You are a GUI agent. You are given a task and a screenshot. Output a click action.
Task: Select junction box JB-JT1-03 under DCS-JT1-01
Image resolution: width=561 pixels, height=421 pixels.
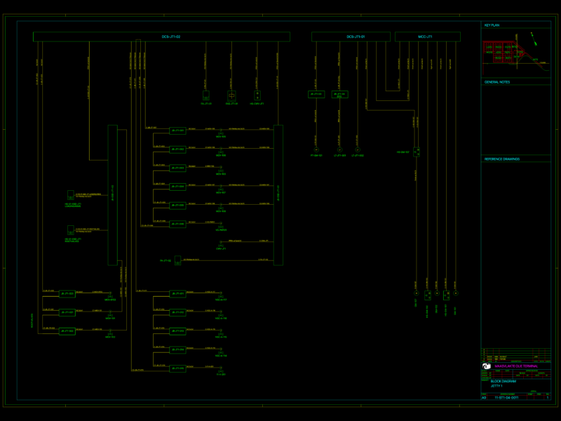pos(316,95)
